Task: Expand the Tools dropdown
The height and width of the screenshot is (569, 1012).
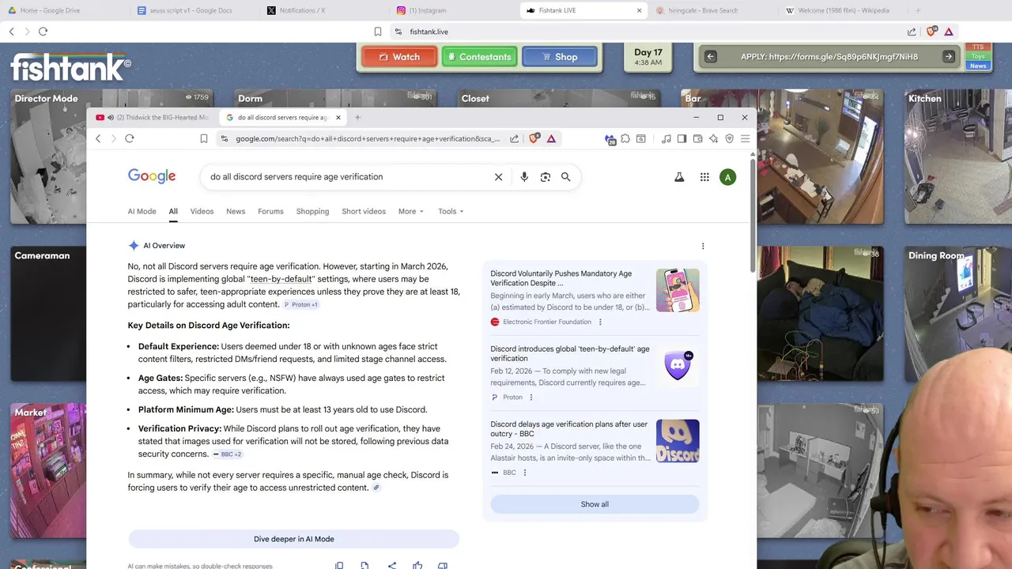Action: [x=451, y=211]
